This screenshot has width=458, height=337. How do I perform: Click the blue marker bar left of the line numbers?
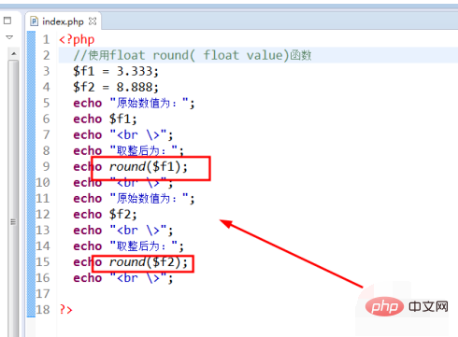tap(31, 174)
